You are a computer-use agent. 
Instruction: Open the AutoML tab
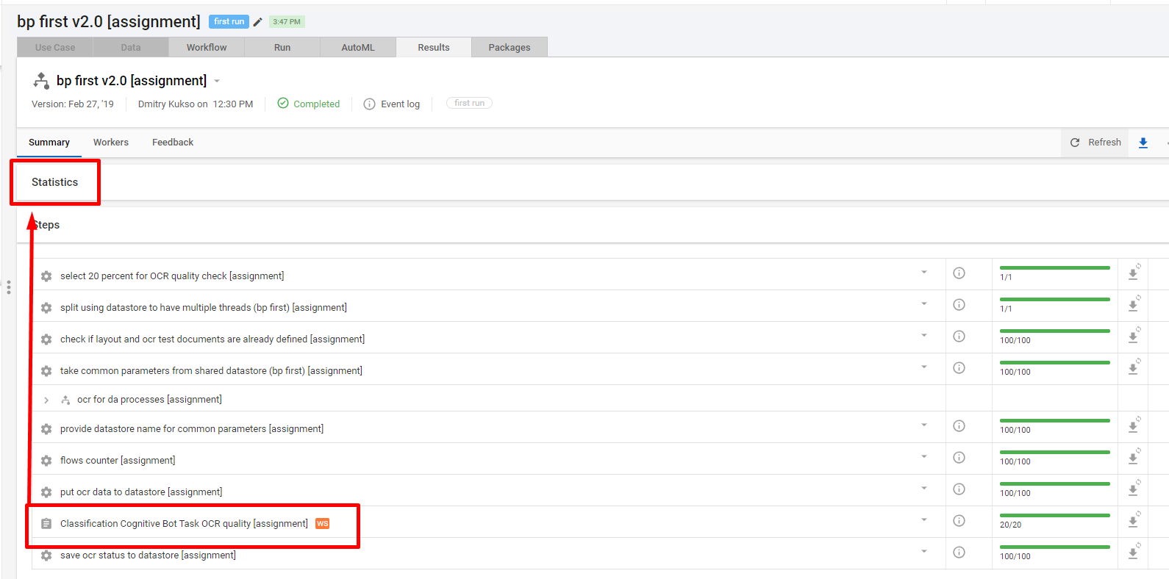point(358,47)
